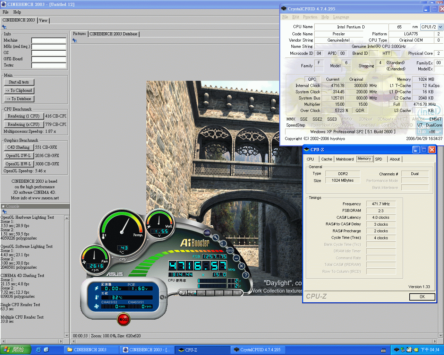Viewport: 444px width, 355px height.
Task: Open AiBooster wrench settings icon
Action: (216, 237)
